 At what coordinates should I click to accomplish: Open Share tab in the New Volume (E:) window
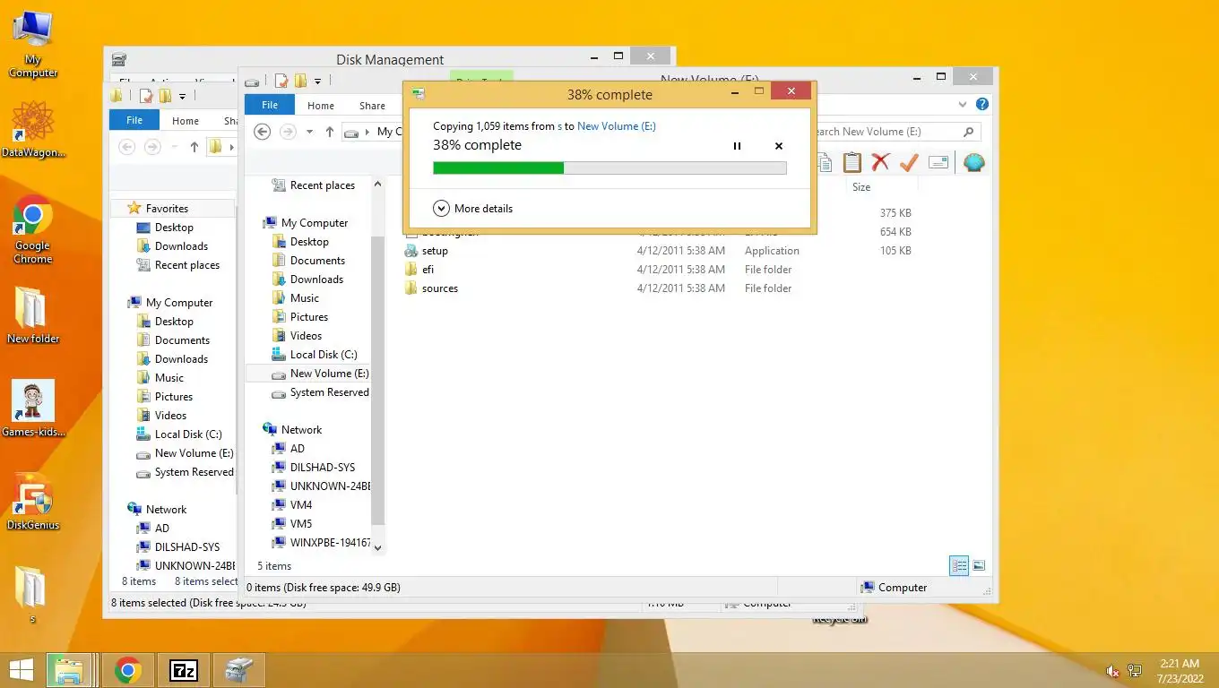(372, 105)
